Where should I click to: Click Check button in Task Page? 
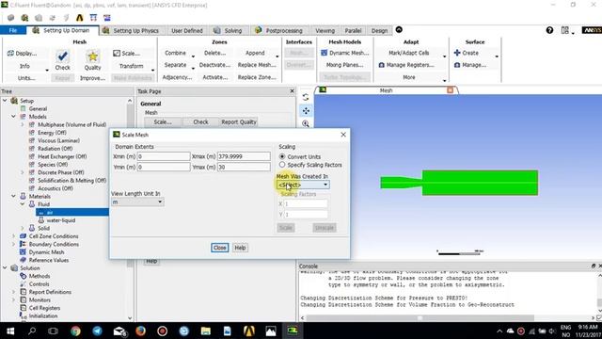coord(200,121)
